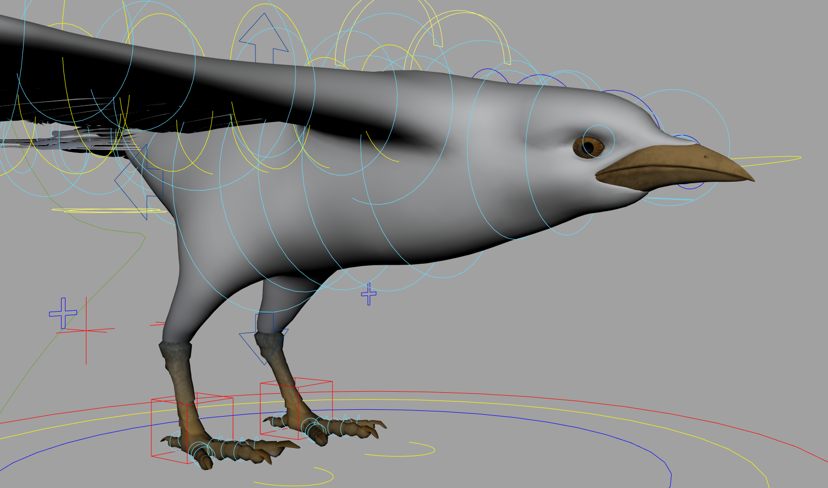Select the red cross locator near the tail
This screenshot has height=488, width=828.
86,331
